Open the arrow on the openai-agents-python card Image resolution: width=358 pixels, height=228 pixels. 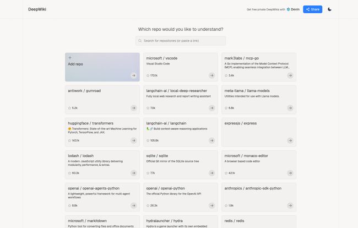(x=134, y=205)
